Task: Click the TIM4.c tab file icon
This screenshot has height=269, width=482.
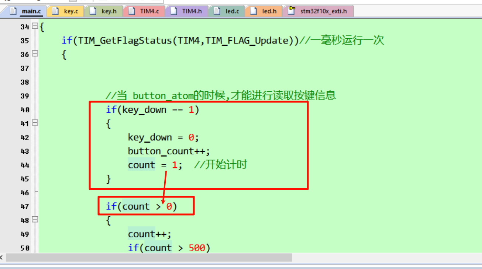Action: tap(132, 11)
